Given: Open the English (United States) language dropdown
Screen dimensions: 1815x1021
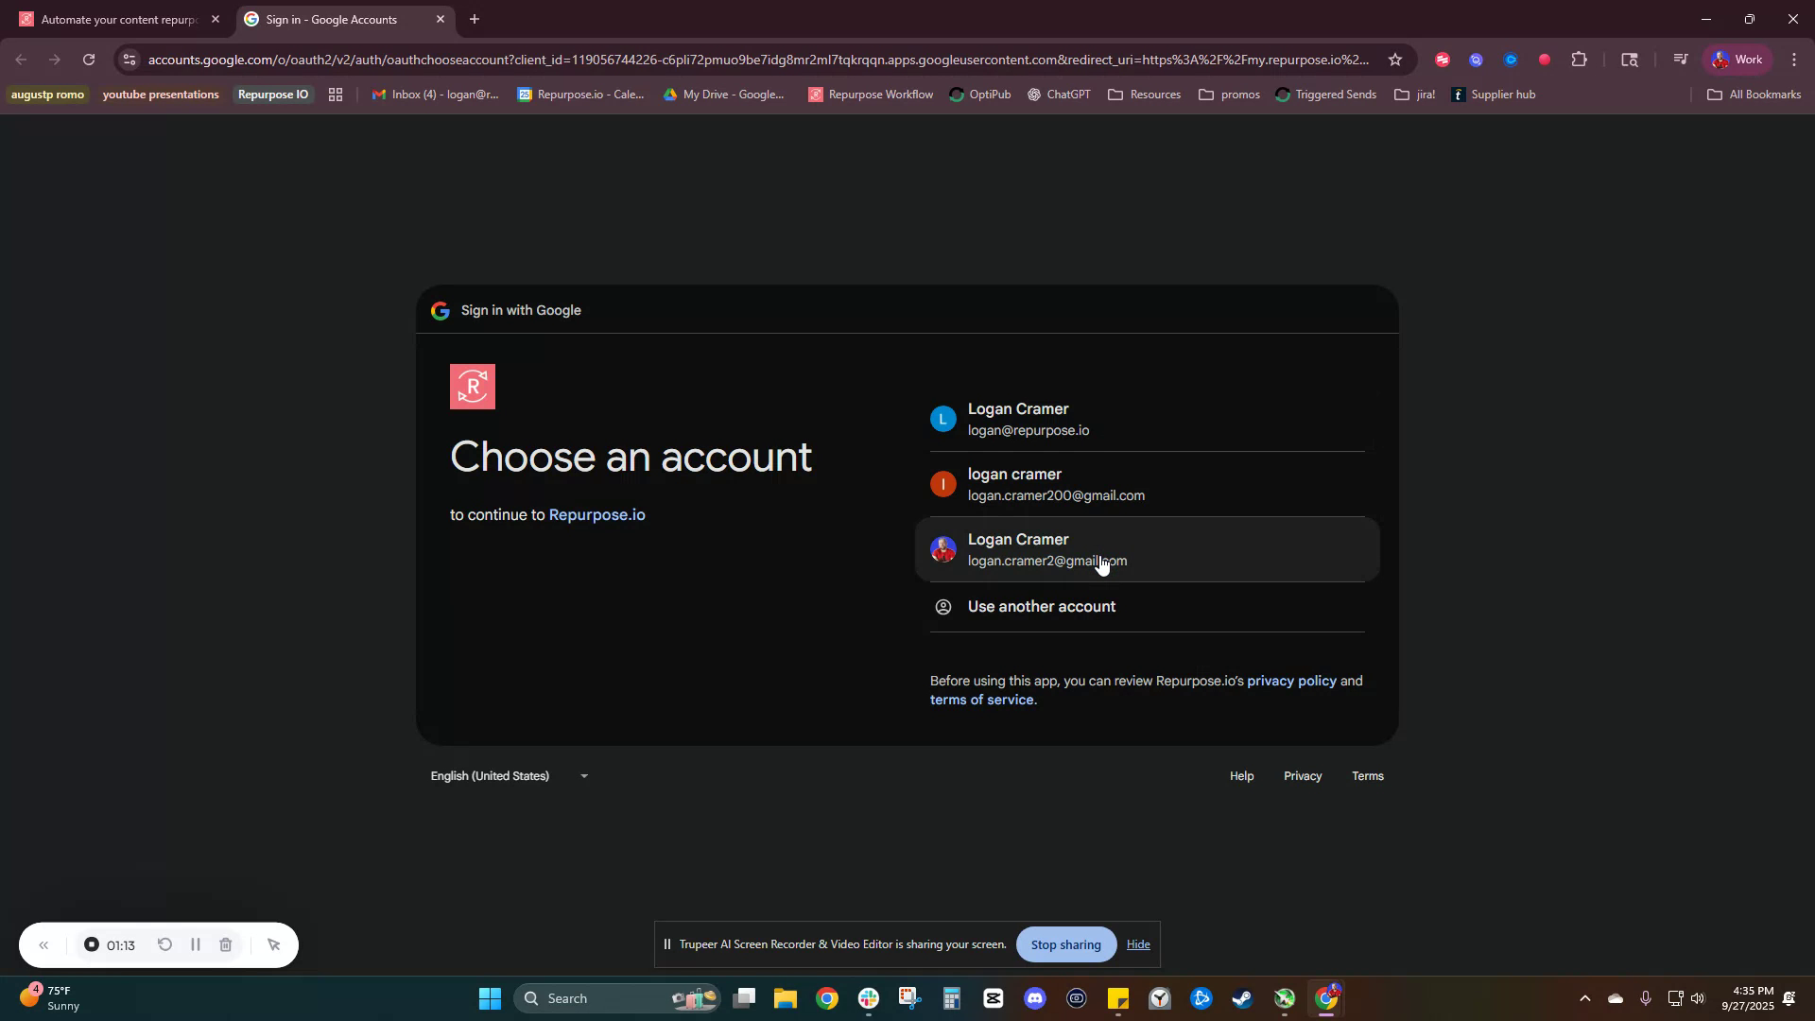Looking at the screenshot, I should click(x=509, y=775).
